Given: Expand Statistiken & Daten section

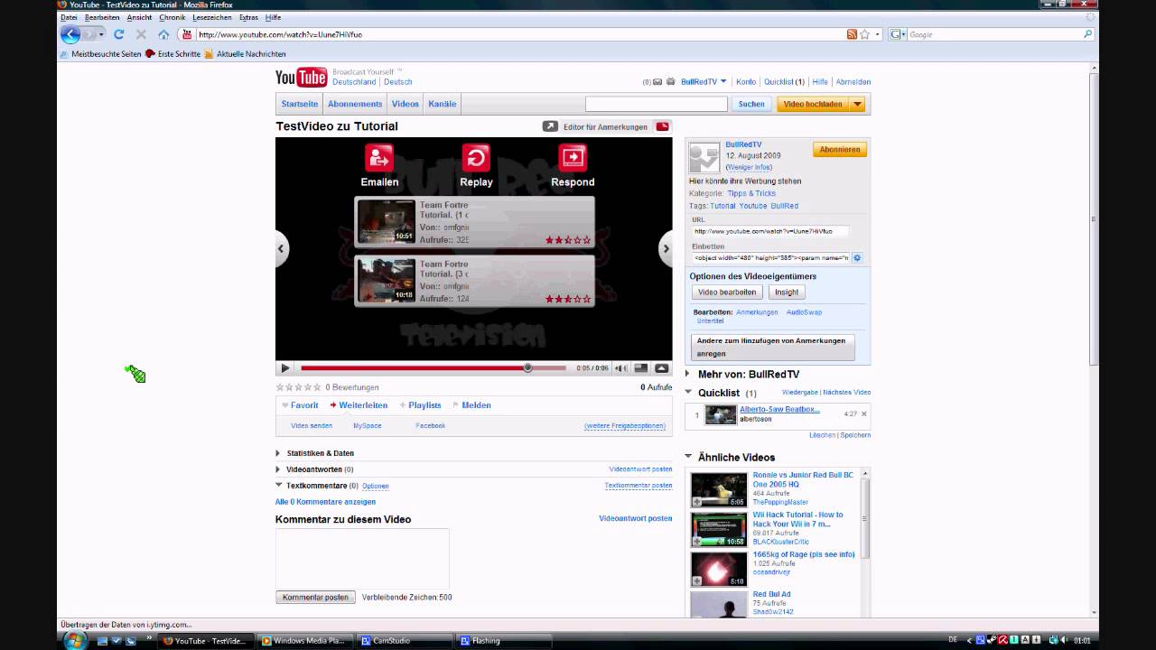Looking at the screenshot, I should (x=278, y=453).
